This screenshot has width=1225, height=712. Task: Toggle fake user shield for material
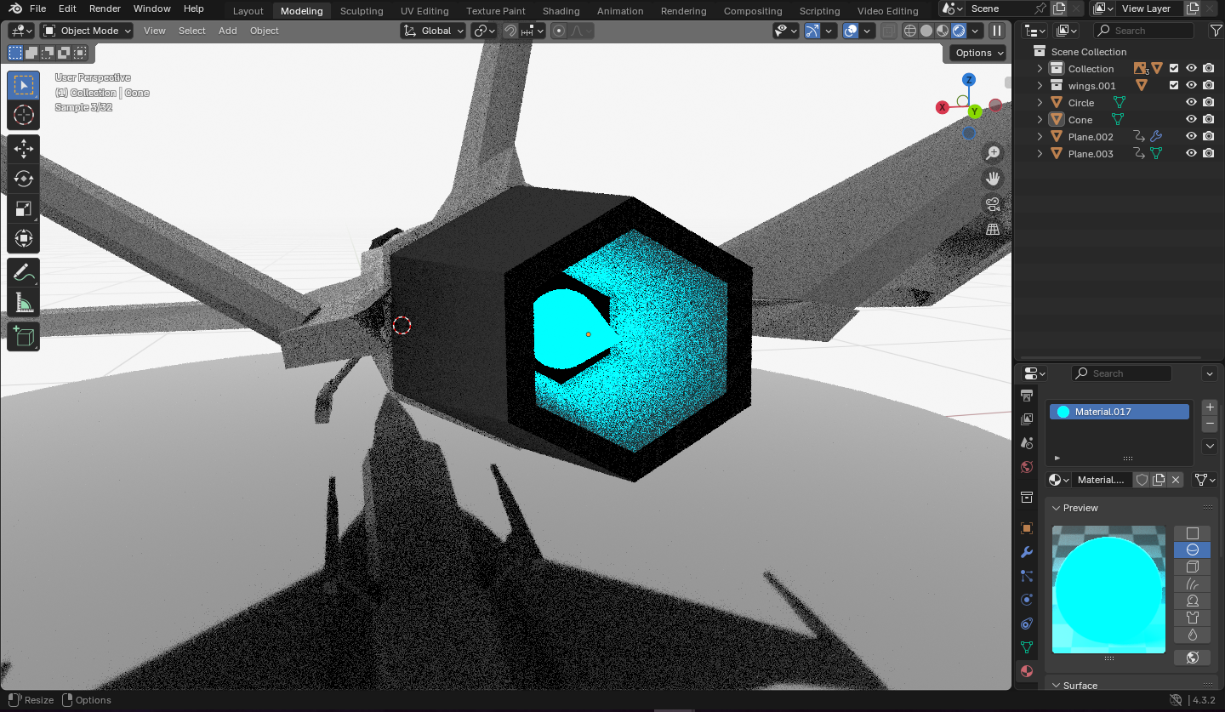tap(1142, 480)
